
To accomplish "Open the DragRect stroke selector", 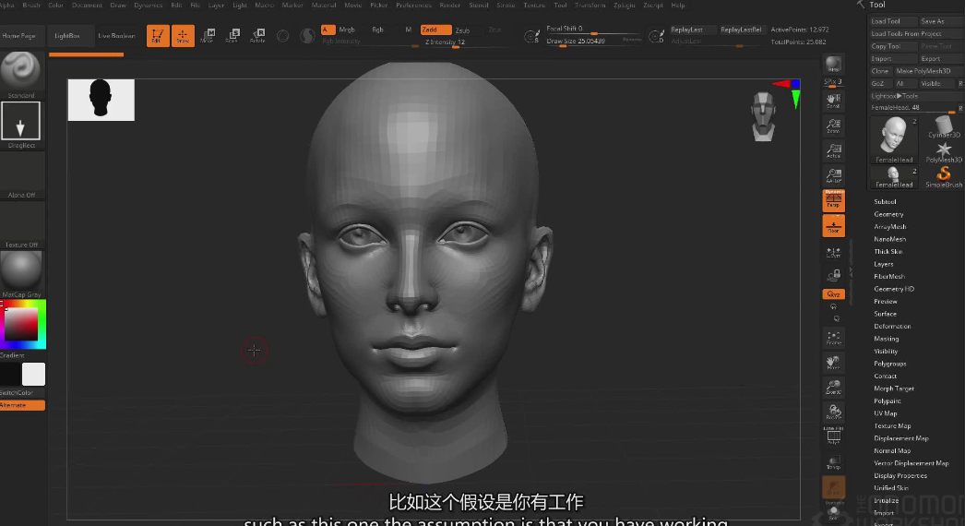I will [x=21, y=126].
